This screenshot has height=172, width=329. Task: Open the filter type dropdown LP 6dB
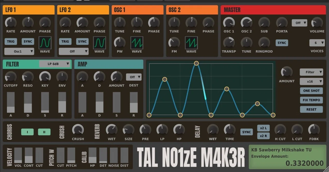coord(55,64)
